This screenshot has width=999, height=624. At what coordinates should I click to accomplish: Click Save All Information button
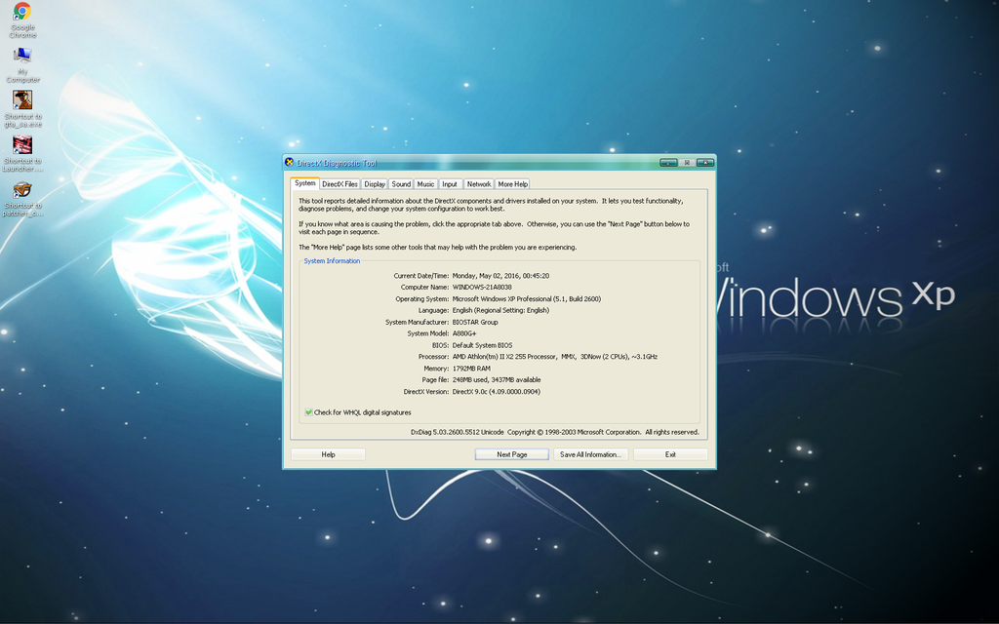pos(590,454)
